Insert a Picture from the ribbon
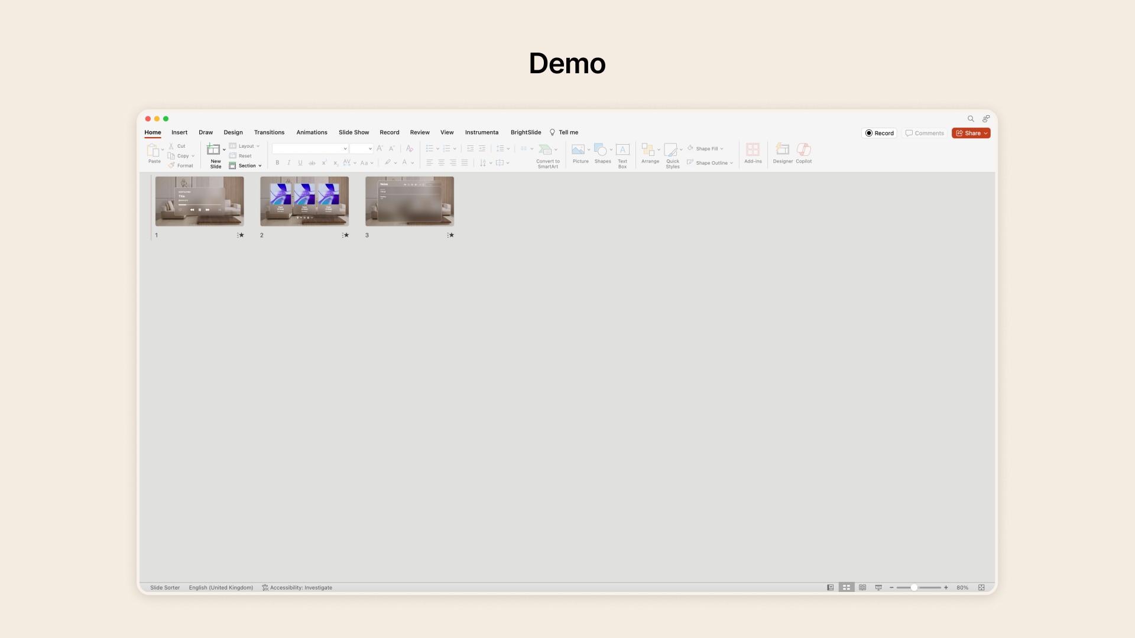This screenshot has width=1135, height=638. click(579, 150)
